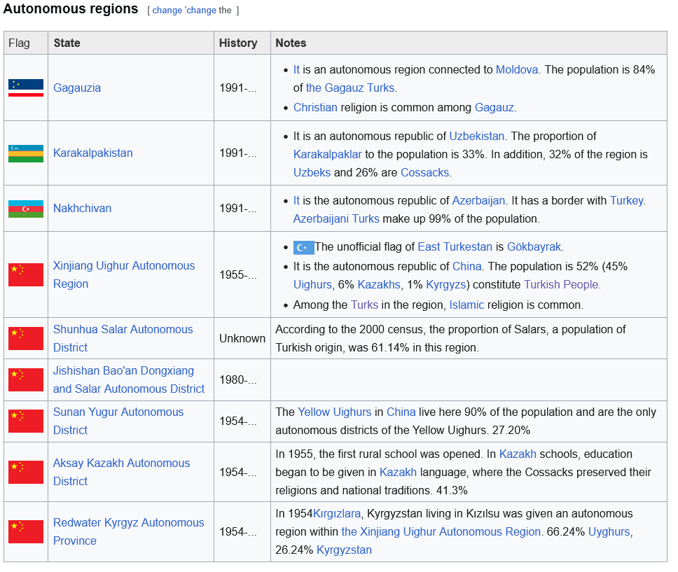Click the Gagauzia flag icon
Viewport: 678px width, 572px height.
click(26, 88)
